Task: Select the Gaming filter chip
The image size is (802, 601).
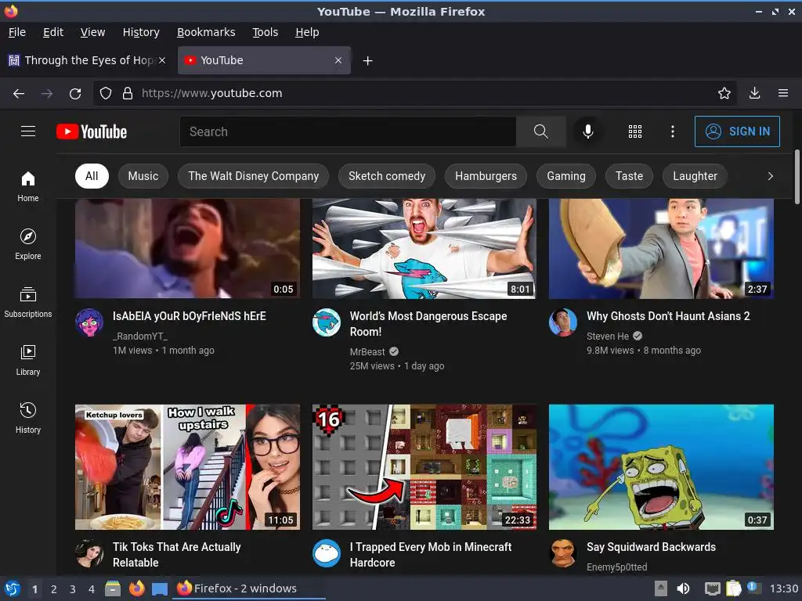Action: (x=566, y=176)
